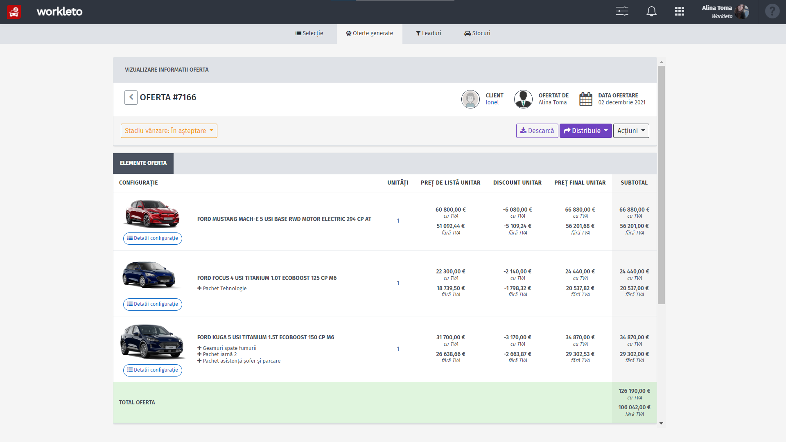Screen dimensions: 786x442
Task: Click the Ford Focus Titanium configuration title
Action: click(267, 278)
